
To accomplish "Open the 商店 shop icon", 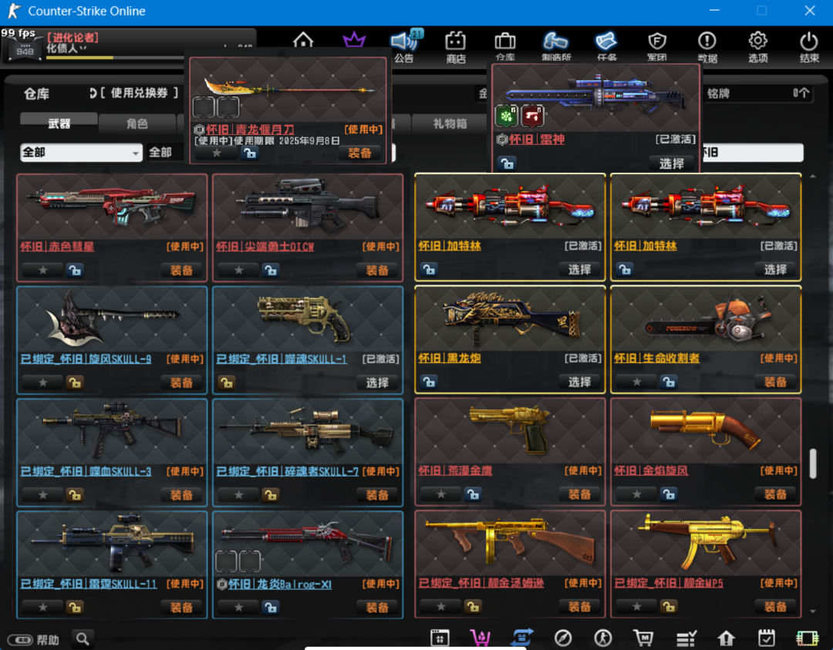I will pos(455,47).
